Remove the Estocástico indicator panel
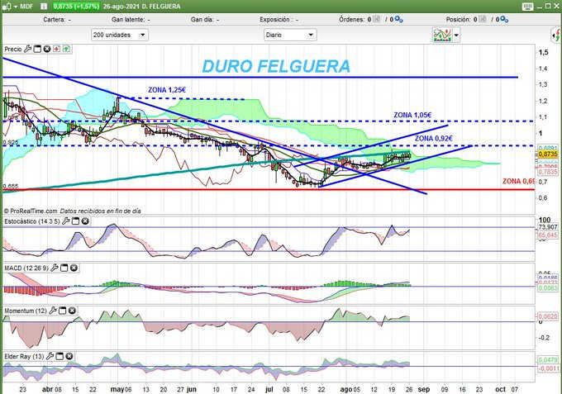The width and height of the screenshot is (562, 394). 85,221
